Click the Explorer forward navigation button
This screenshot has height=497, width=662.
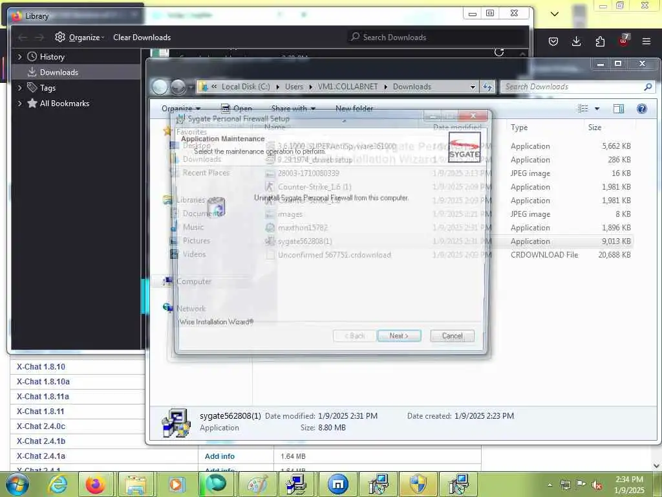178,87
